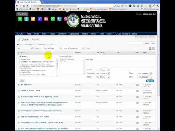Toggle checkbox for Optimize a post Draft row
The height and width of the screenshot is (131, 175).
click(19, 91)
